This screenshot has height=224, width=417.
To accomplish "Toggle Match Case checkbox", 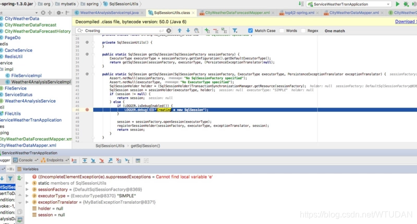I will point(250,31).
